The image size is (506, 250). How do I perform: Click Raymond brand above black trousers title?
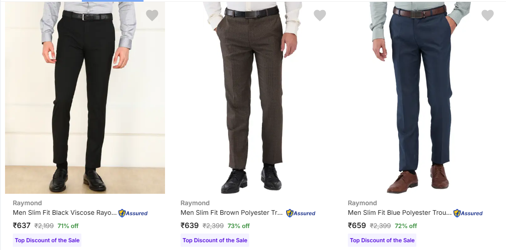click(x=27, y=203)
